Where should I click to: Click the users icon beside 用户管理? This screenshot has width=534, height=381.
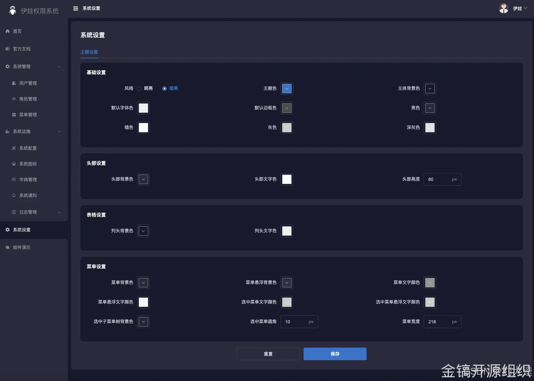[14, 83]
